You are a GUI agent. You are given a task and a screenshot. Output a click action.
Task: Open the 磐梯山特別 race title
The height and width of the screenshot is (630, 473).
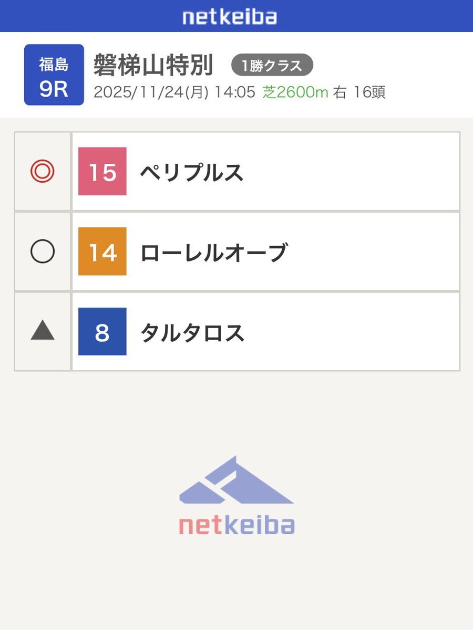[x=153, y=66]
